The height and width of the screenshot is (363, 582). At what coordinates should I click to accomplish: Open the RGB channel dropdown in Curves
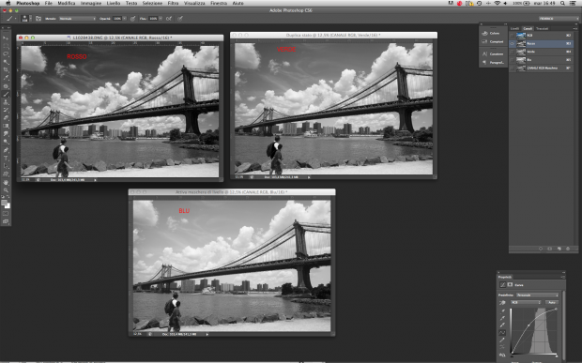(526, 303)
